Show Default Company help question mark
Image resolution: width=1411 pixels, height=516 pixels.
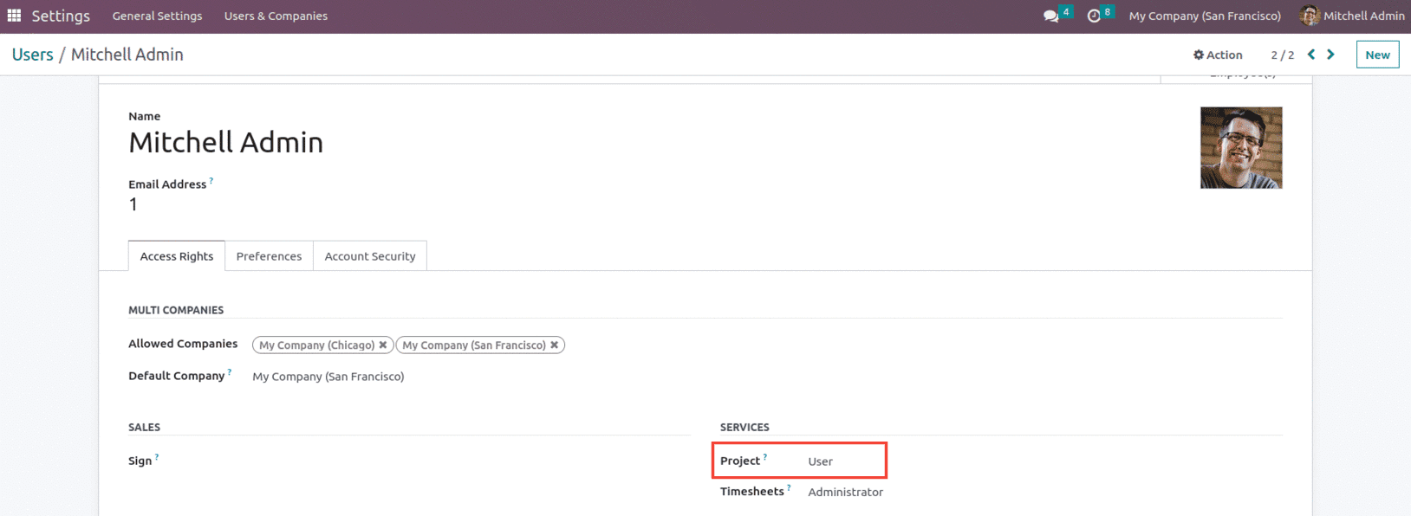[230, 372]
